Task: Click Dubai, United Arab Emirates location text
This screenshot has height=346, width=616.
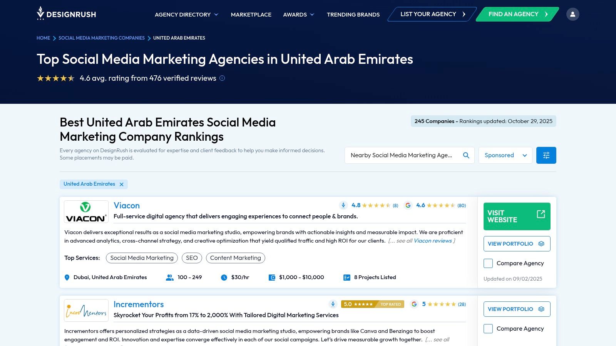Action: click(110, 277)
